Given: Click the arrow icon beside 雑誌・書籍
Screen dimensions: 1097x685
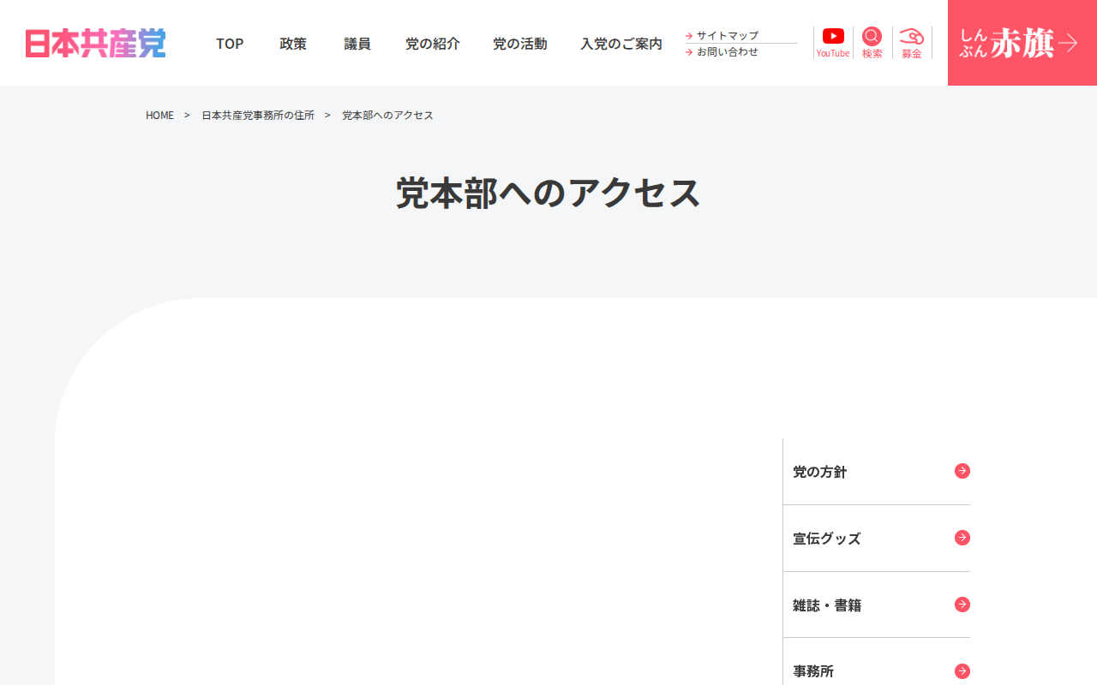Looking at the screenshot, I should [962, 605].
